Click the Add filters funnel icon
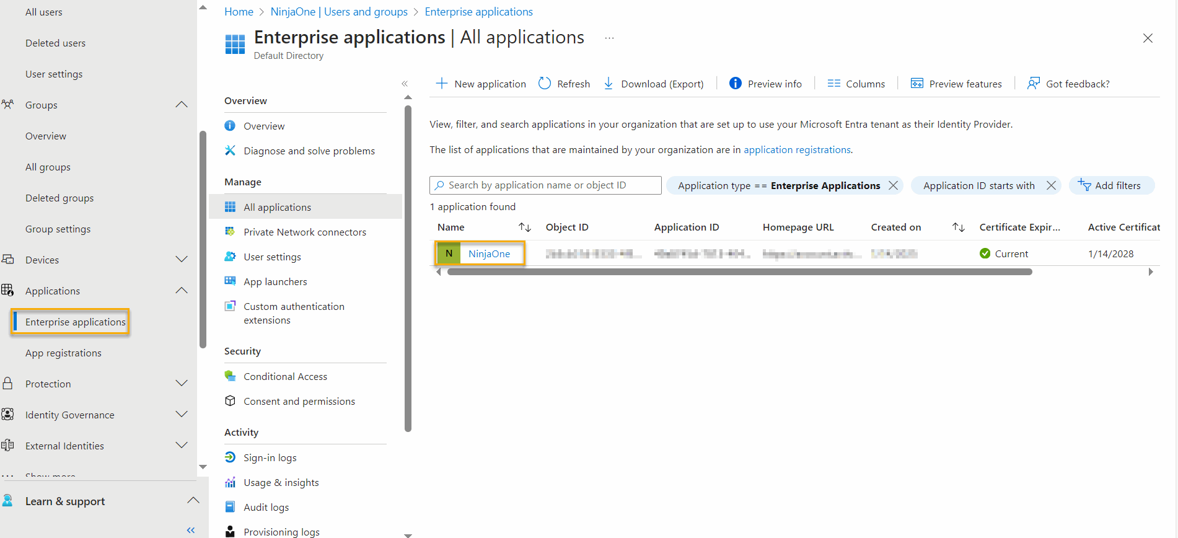The height and width of the screenshot is (538, 1178). point(1084,185)
